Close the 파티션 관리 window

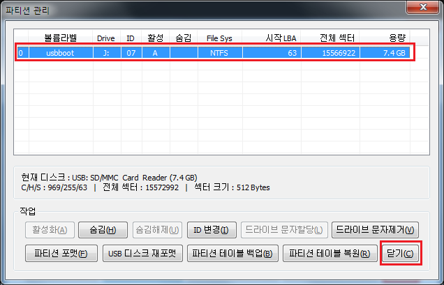(423, 7)
